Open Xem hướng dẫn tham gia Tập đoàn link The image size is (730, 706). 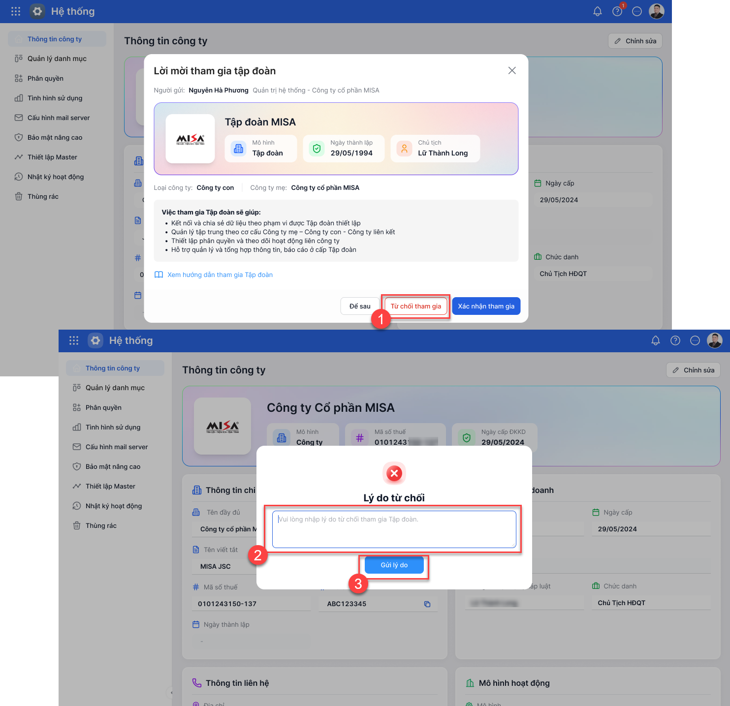tap(220, 275)
